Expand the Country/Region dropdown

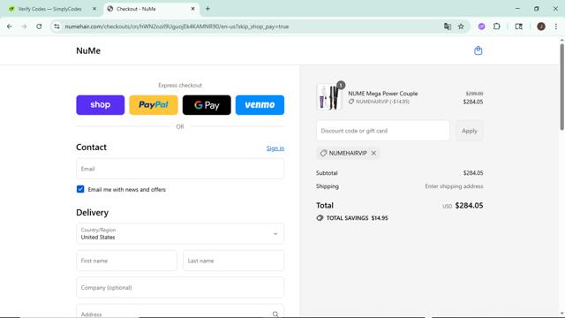(180, 233)
